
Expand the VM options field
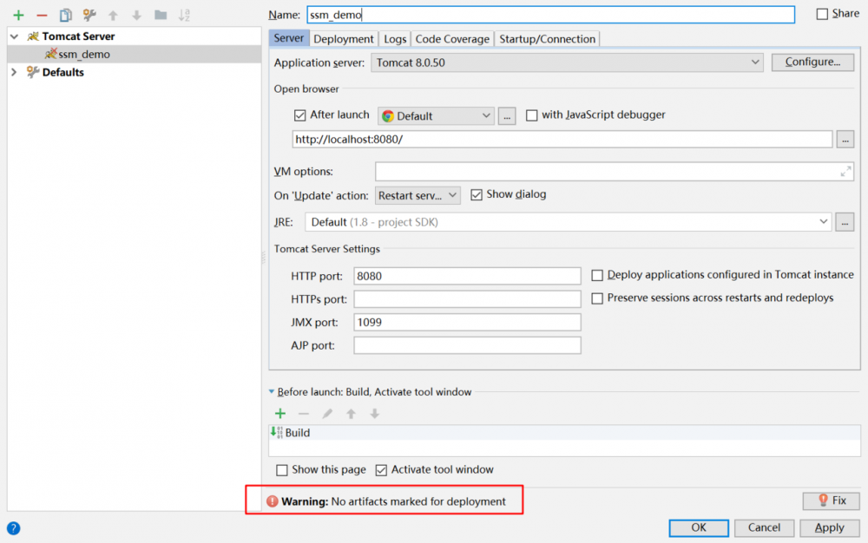[x=845, y=172]
